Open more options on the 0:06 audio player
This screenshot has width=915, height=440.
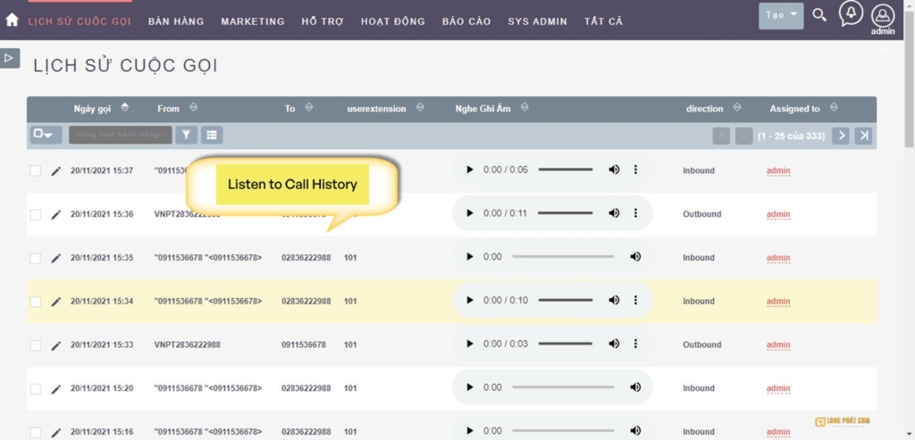coord(635,170)
